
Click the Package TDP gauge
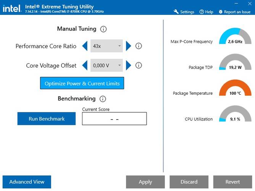tap(235, 62)
